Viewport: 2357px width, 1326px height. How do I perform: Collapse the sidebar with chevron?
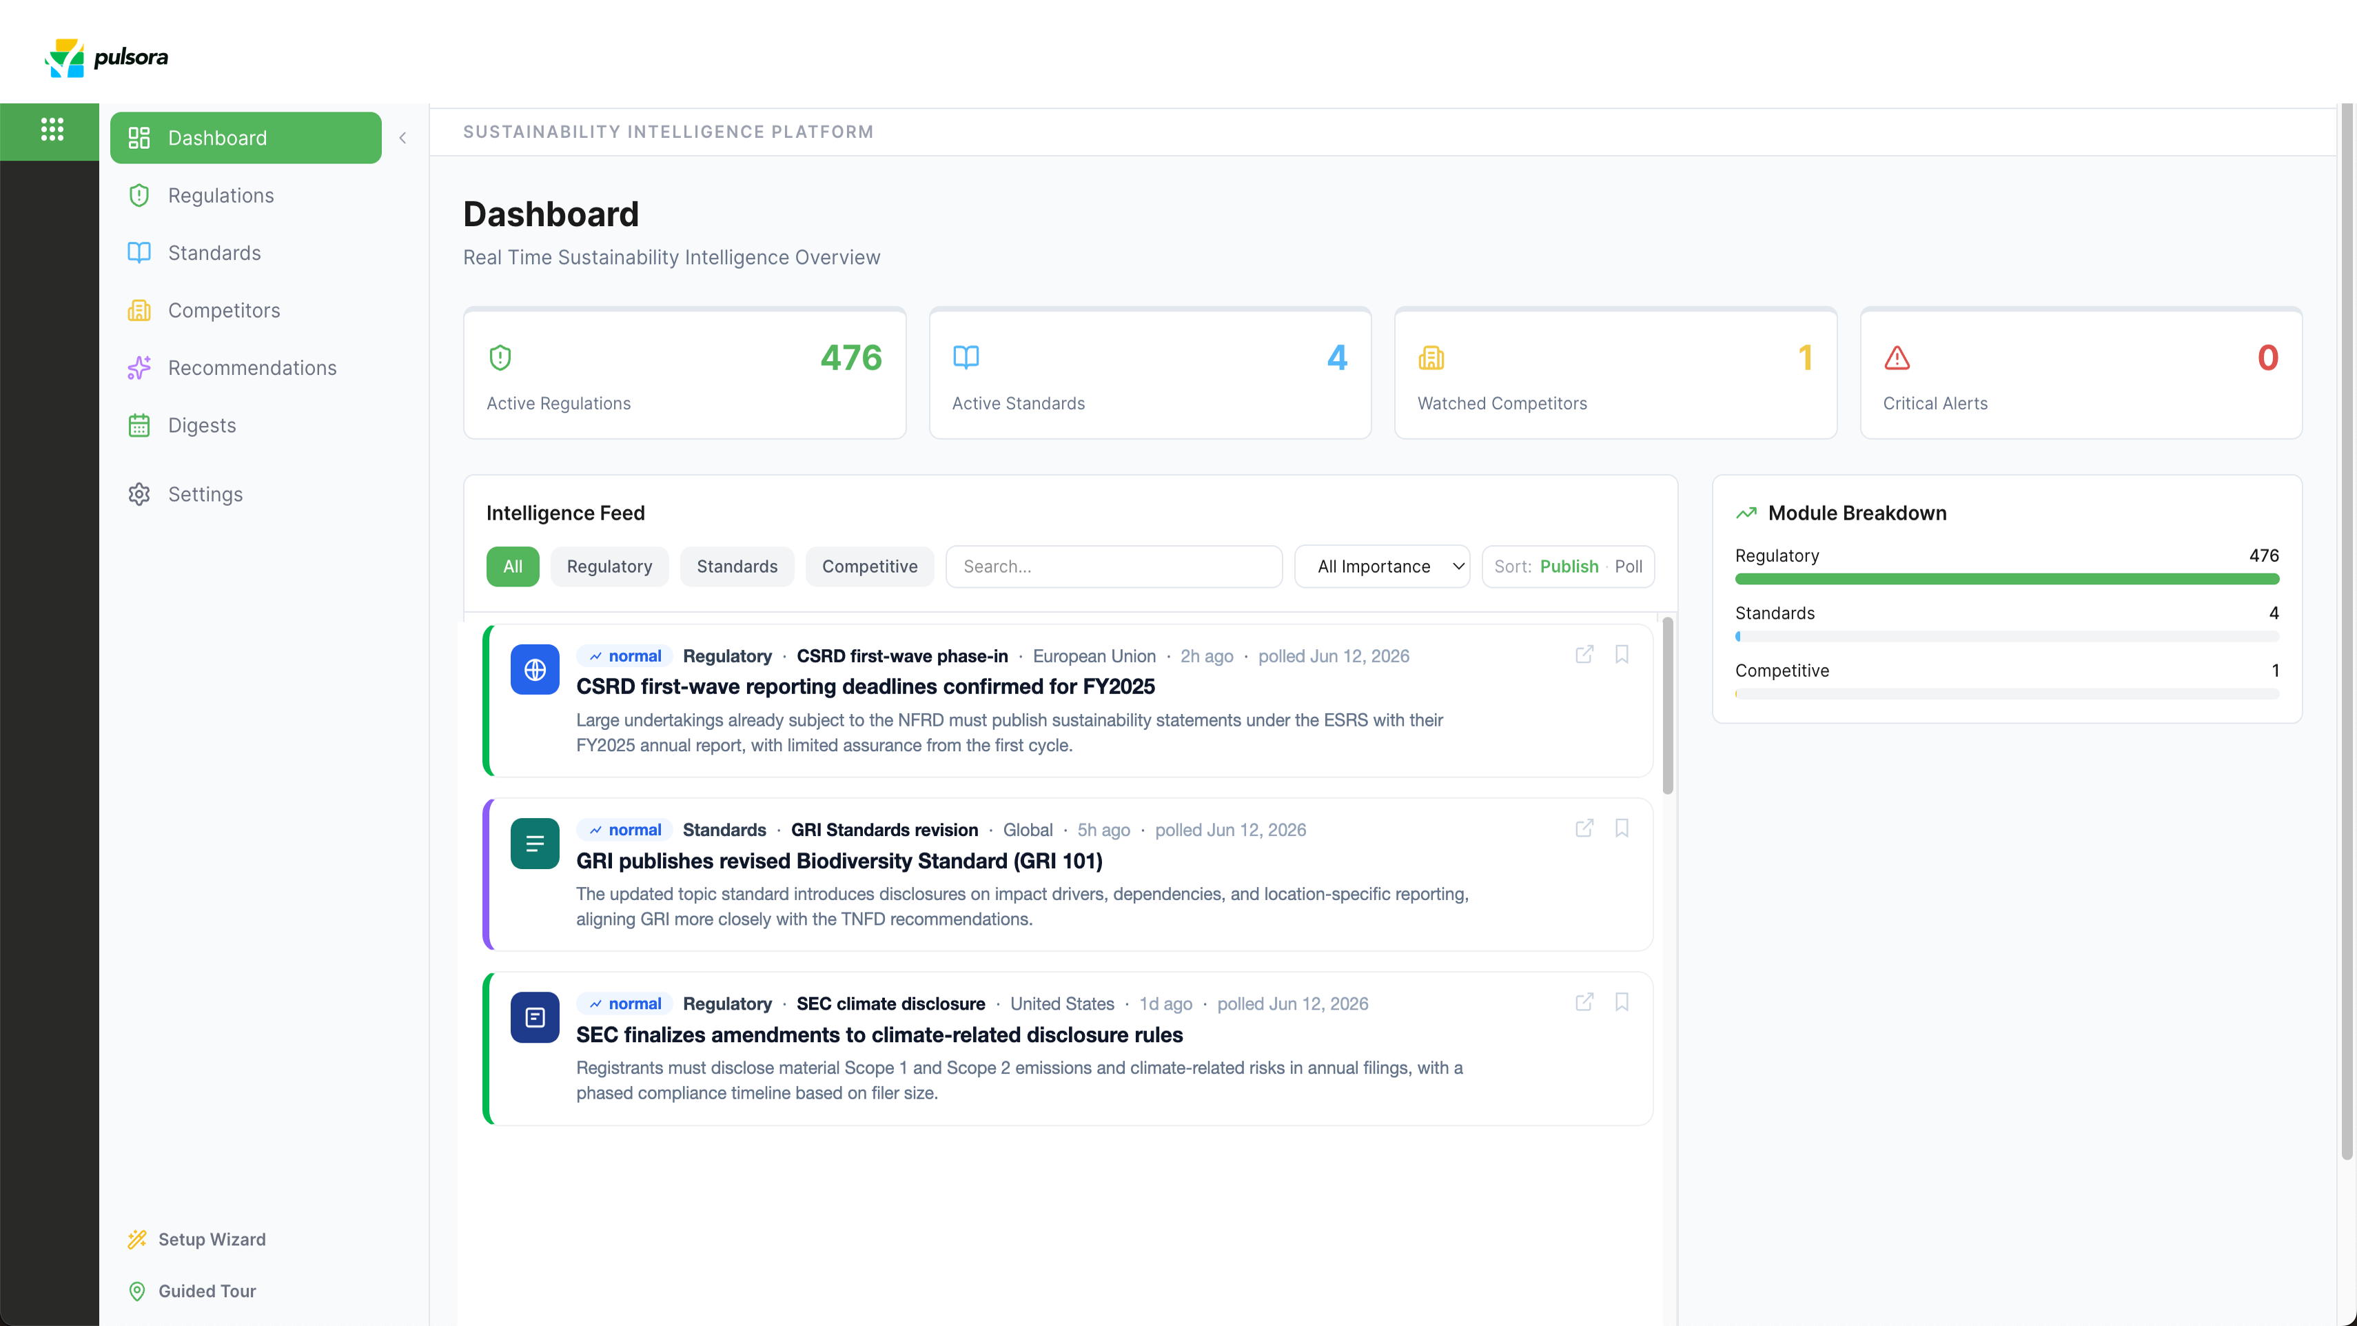[x=402, y=138]
